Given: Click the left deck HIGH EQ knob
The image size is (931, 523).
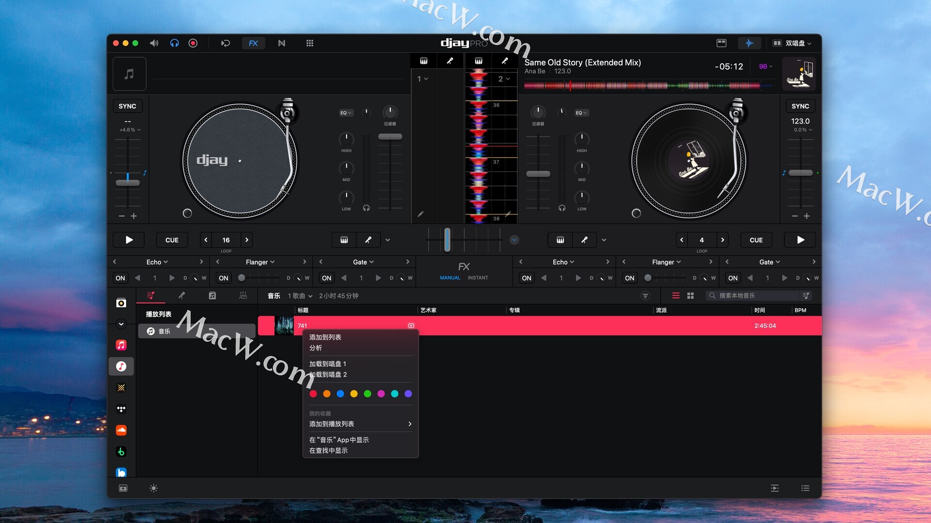Looking at the screenshot, I should click(346, 139).
